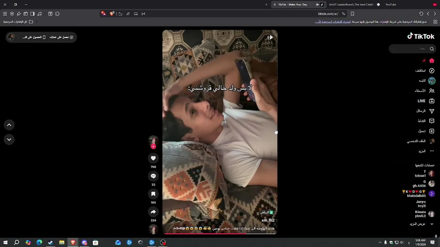The width and height of the screenshot is (440, 247).
Task: Open followed account gh.4406
Action: click(x=424, y=184)
